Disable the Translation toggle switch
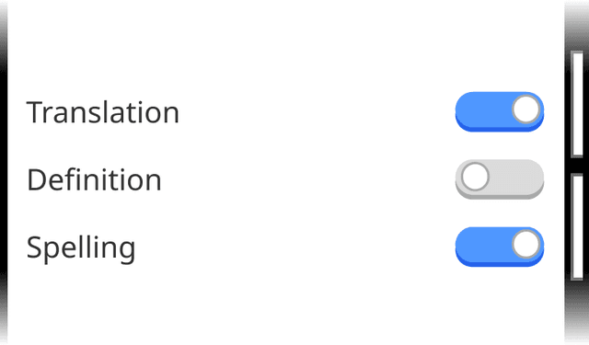The width and height of the screenshot is (589, 345). (x=500, y=112)
